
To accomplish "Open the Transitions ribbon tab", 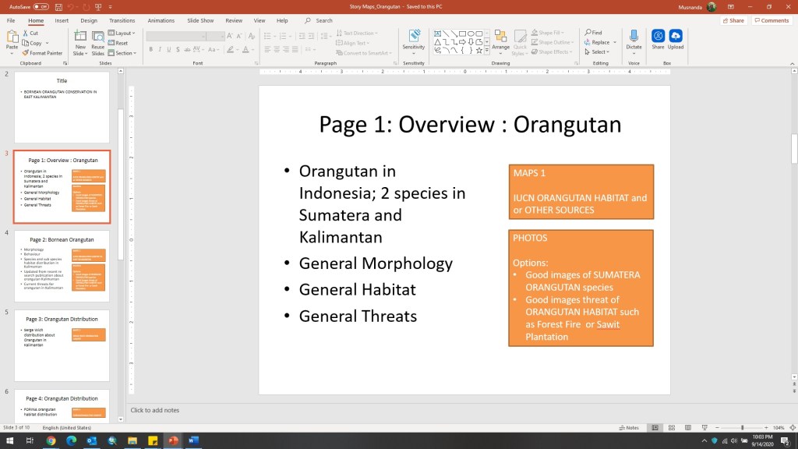I will point(122,20).
